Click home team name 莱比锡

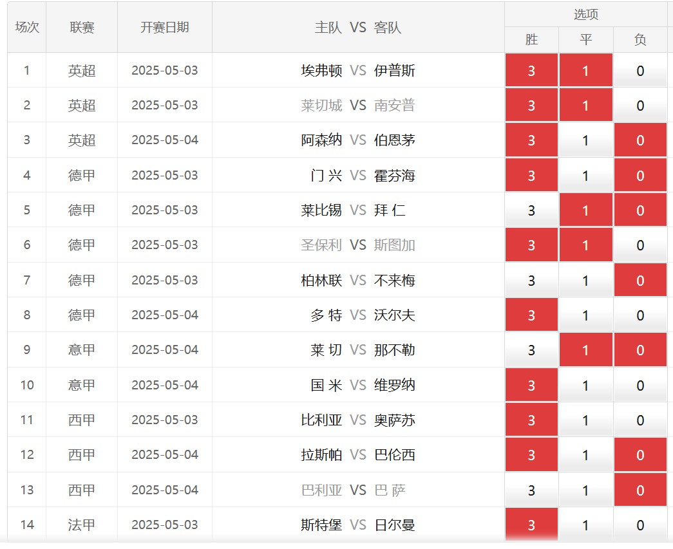(x=321, y=210)
